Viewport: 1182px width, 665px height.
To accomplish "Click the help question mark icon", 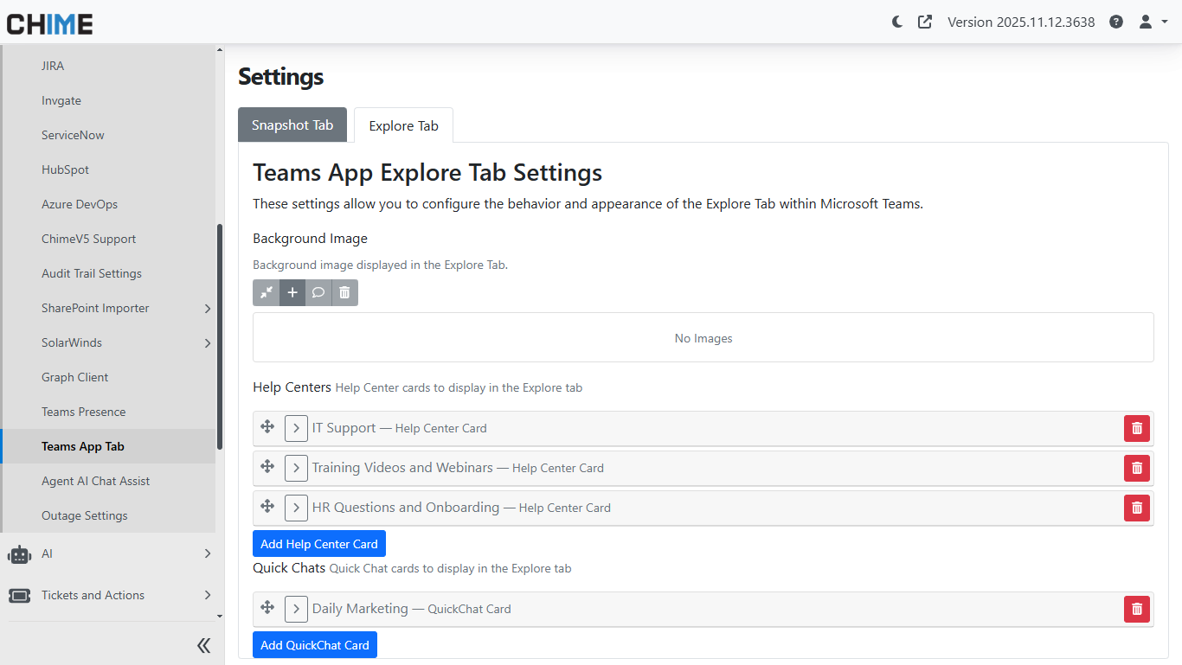I will 1116,22.
